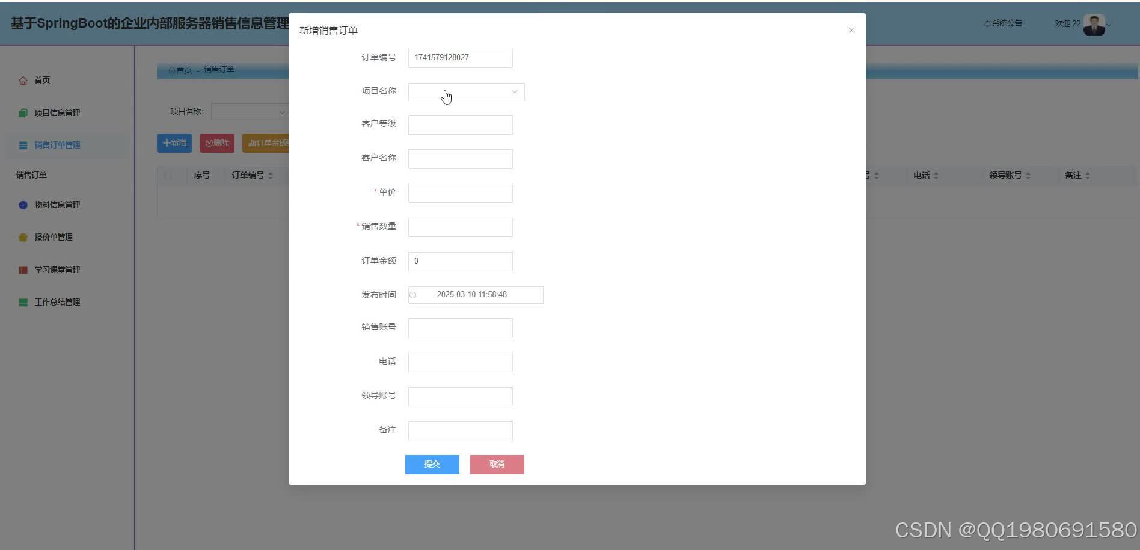Click the 工作总结管理 green icon
The image size is (1140, 550).
22,301
